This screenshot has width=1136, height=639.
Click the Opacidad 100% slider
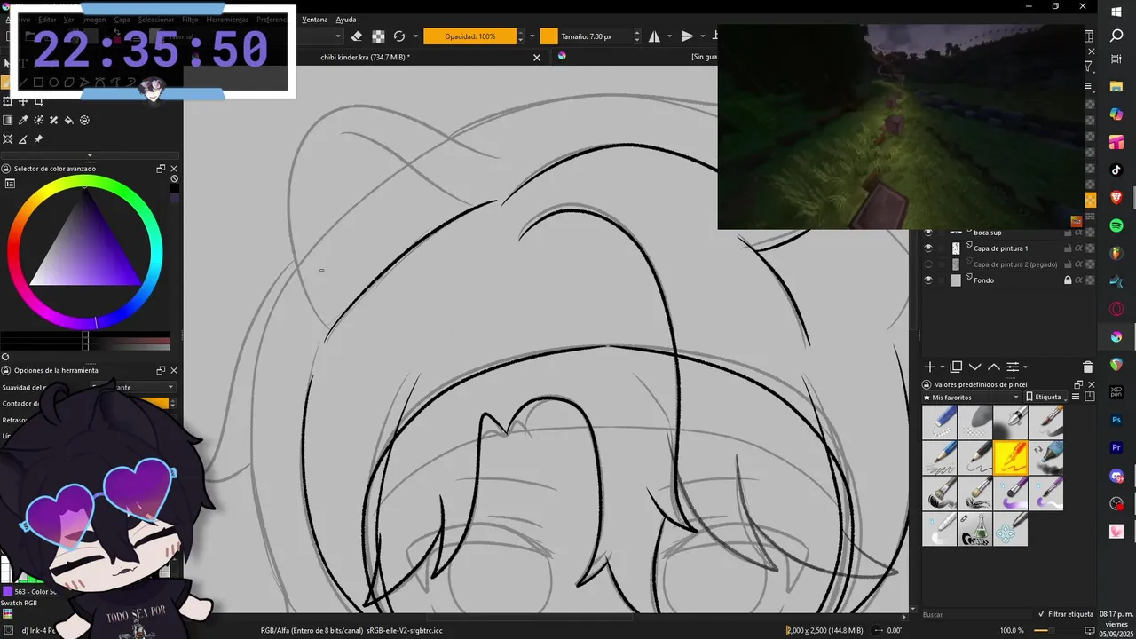click(469, 36)
